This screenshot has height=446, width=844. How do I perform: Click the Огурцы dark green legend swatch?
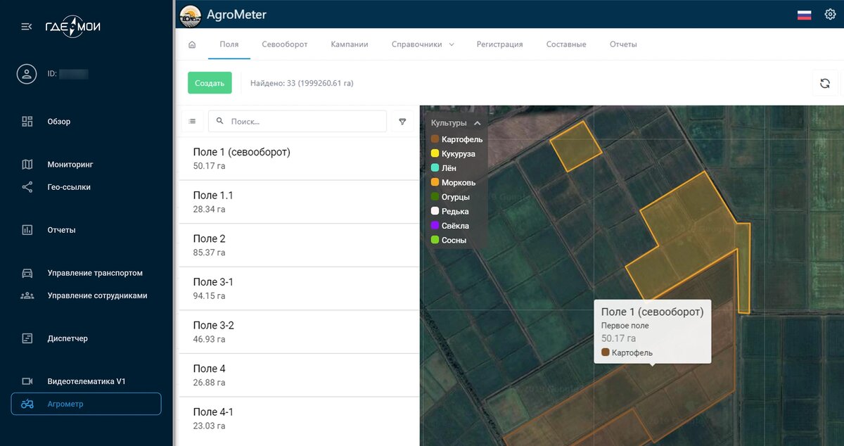[x=435, y=197]
